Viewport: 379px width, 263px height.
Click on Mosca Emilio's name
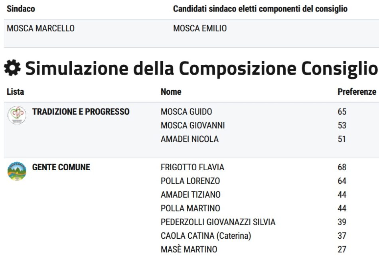[x=200, y=29]
